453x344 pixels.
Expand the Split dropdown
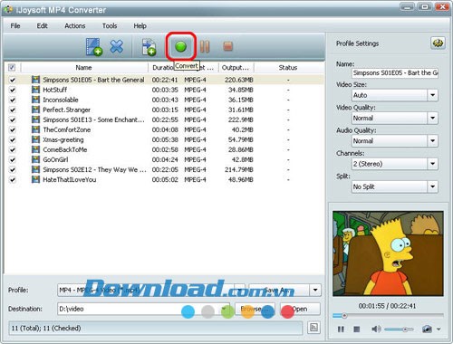click(x=432, y=186)
